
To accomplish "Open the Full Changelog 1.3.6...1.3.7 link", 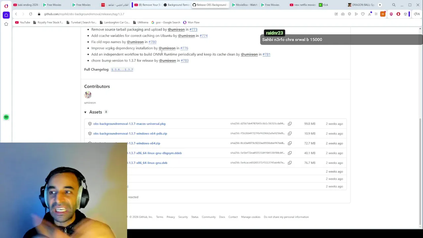I will [x=122, y=70].
